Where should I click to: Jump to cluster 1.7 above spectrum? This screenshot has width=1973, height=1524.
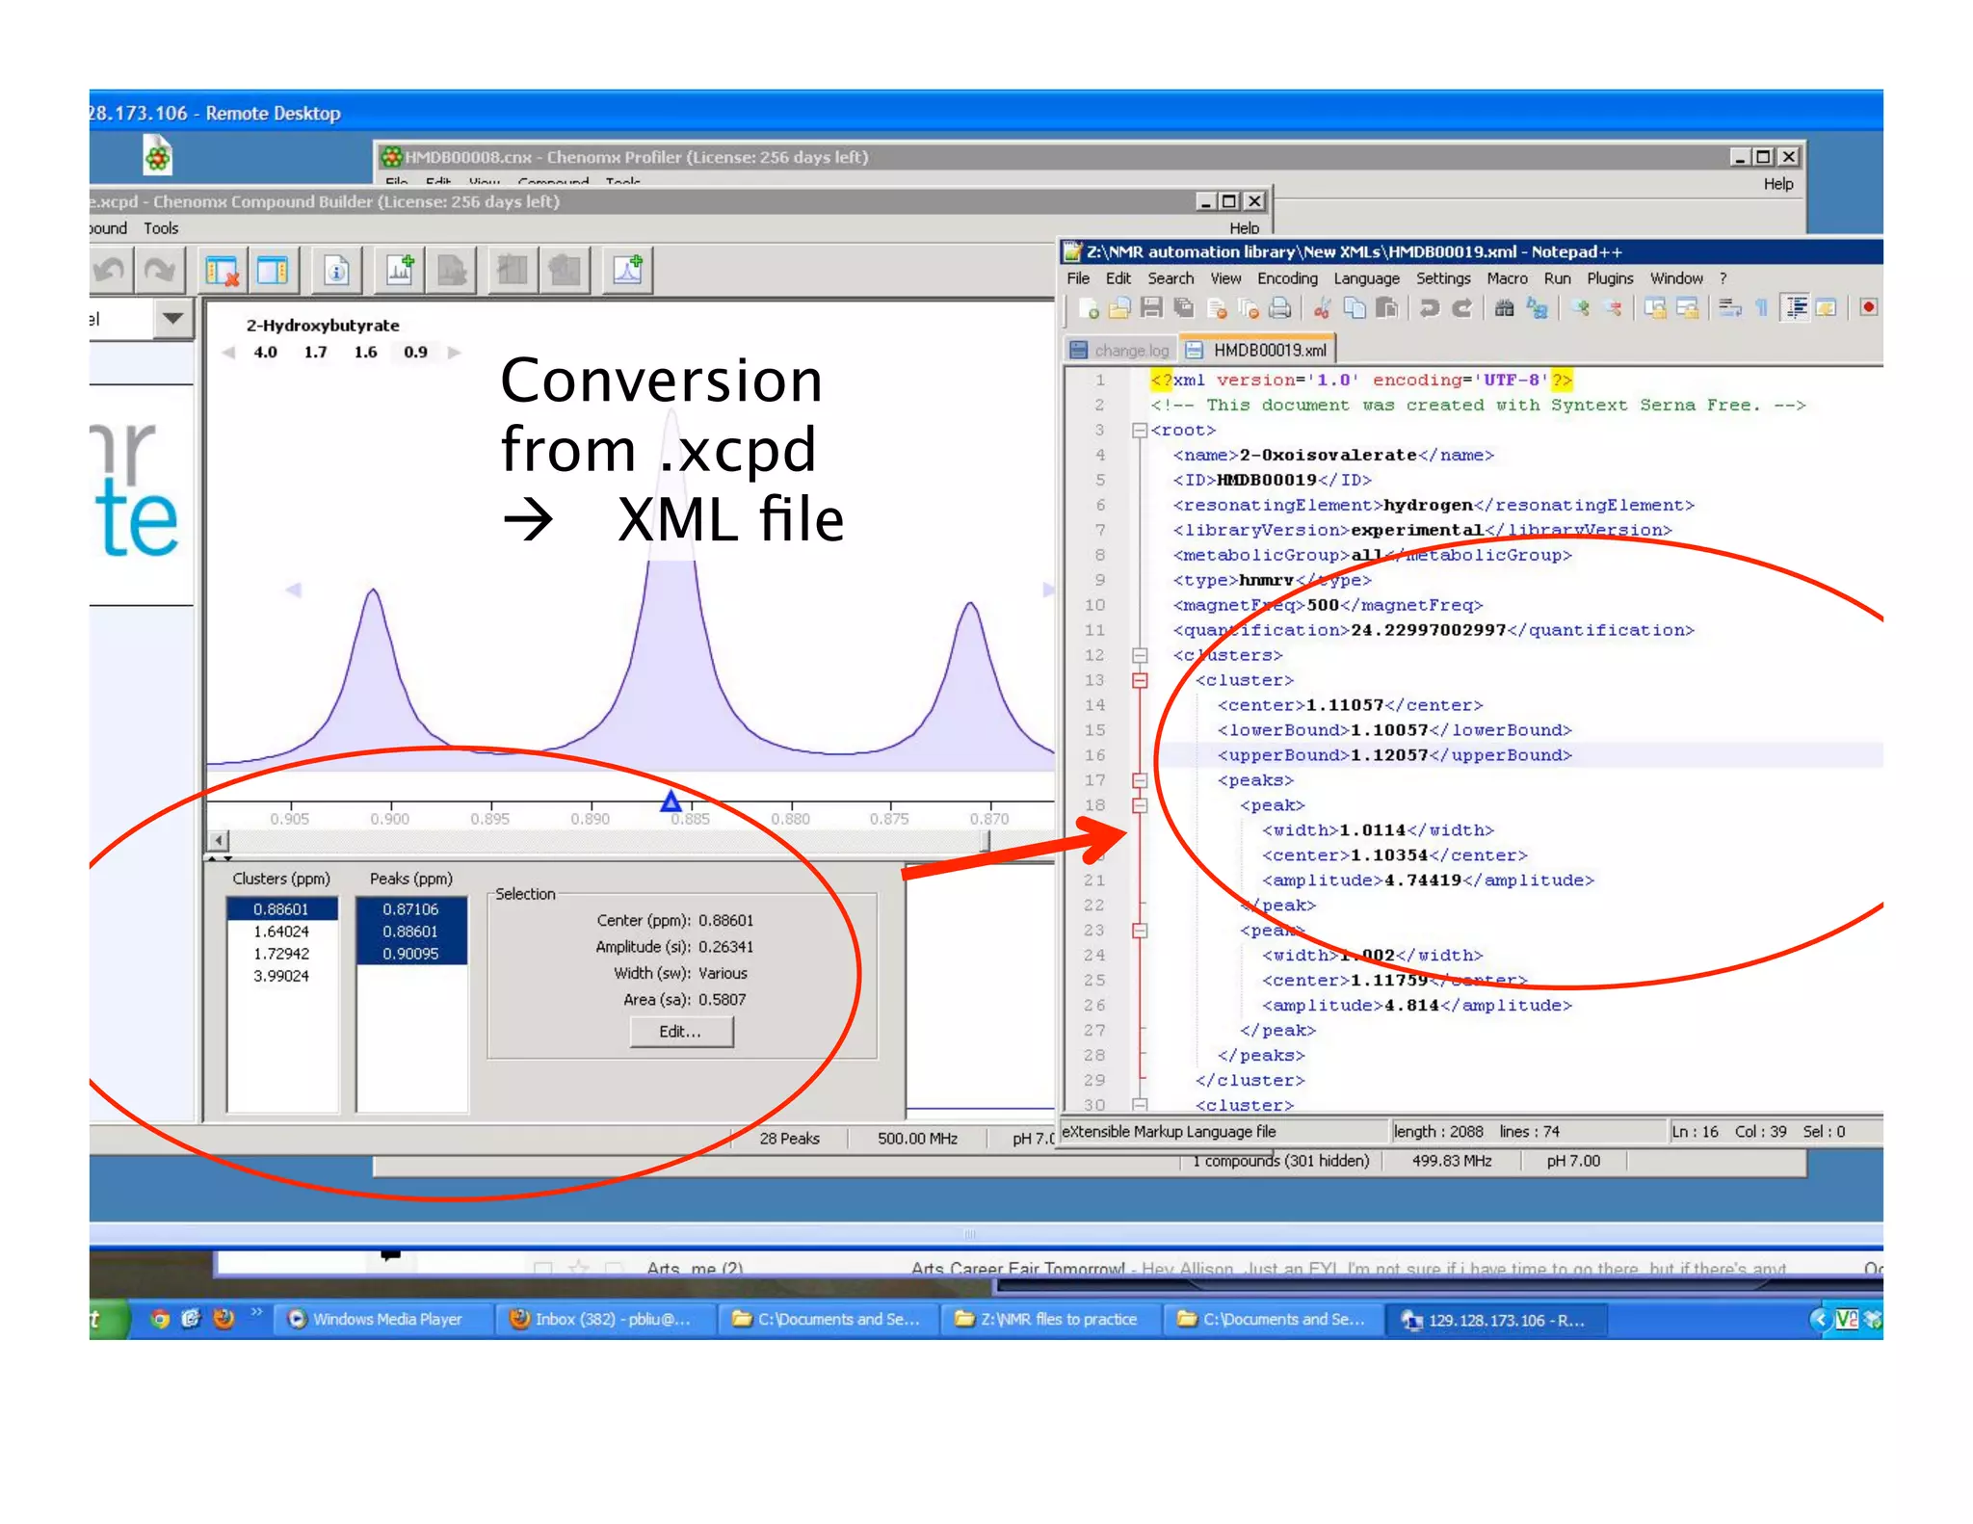point(315,353)
